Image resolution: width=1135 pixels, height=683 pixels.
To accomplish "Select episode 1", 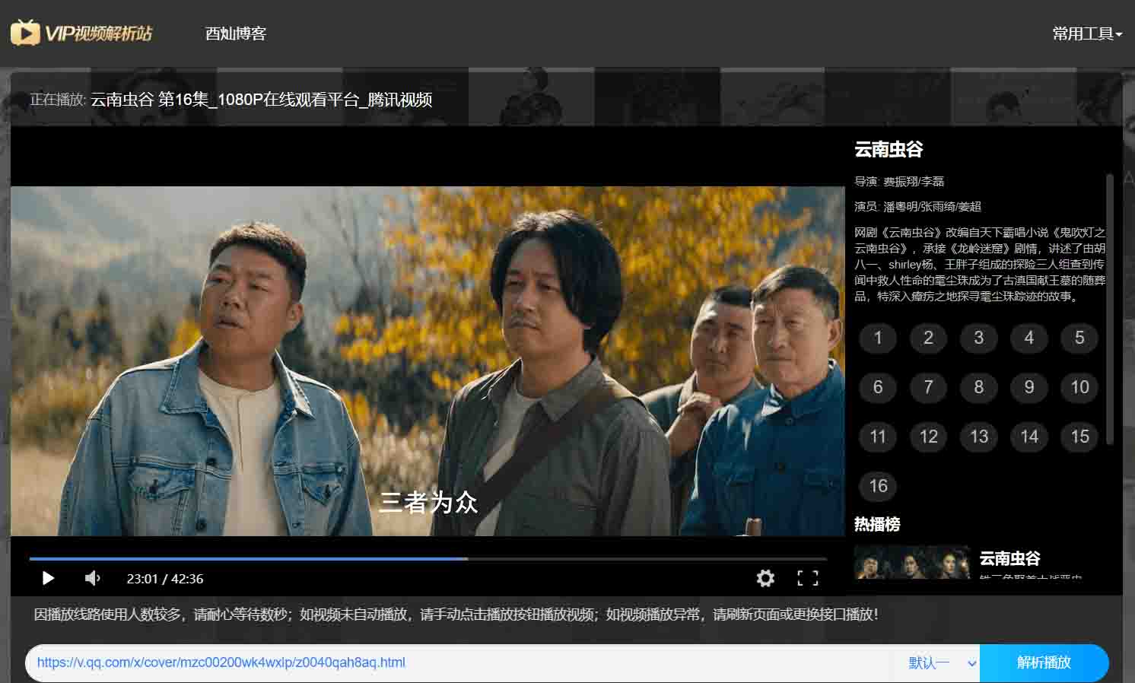I will point(878,338).
